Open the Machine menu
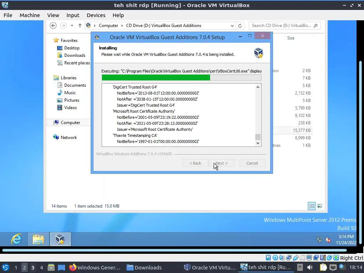364x273 pixels. click(30, 15)
